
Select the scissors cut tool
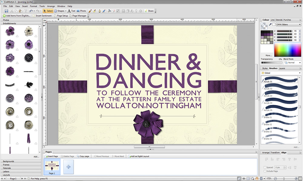tap(110, 11)
